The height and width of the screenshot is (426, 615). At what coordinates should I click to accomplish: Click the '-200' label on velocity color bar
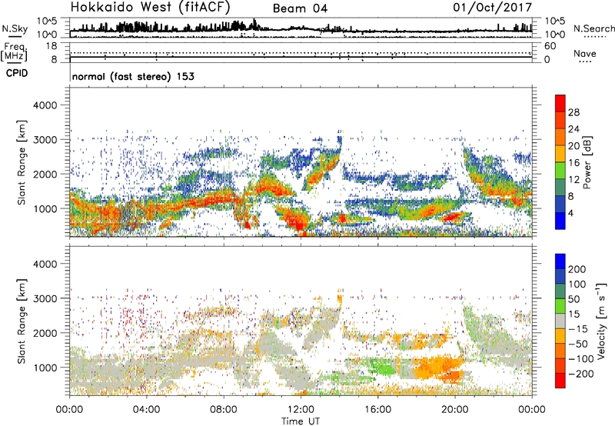pos(581,374)
